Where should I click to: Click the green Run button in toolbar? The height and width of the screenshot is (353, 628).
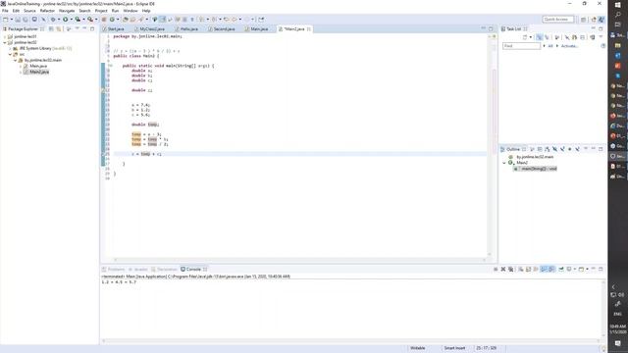[65, 20]
